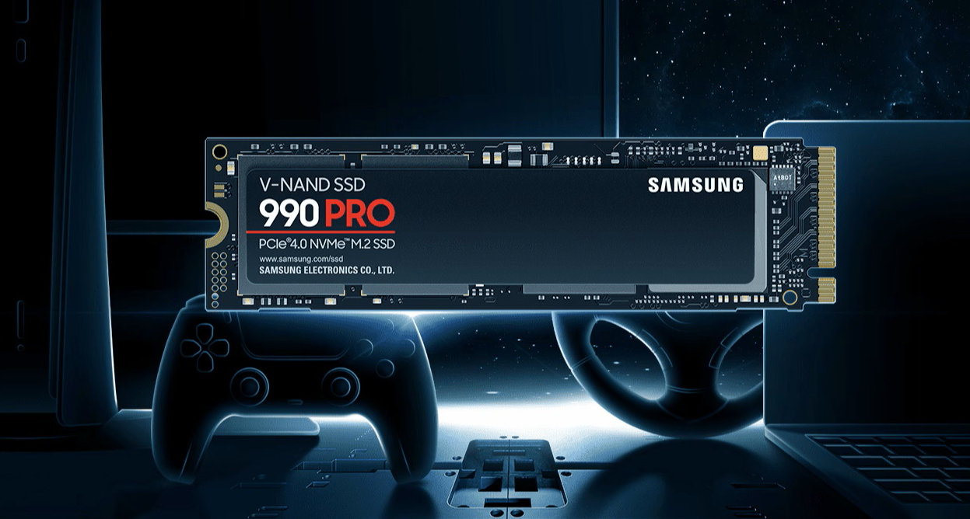Click the starry sky background
970x519 pixels.
click(x=778, y=62)
